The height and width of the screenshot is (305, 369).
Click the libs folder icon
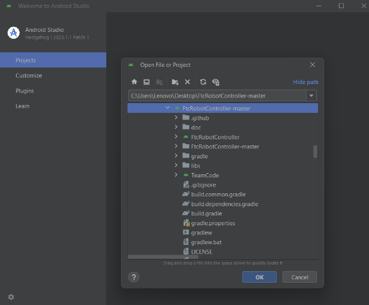pyautogui.click(x=186, y=165)
